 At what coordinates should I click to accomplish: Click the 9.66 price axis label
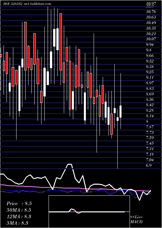[150, 56]
